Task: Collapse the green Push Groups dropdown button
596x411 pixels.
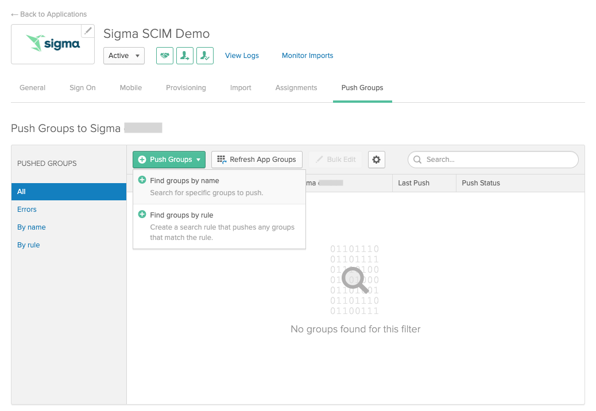Action: click(x=169, y=160)
